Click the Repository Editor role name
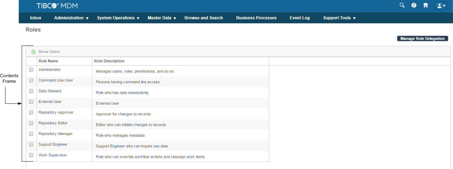The image size is (453, 169). coord(53,123)
